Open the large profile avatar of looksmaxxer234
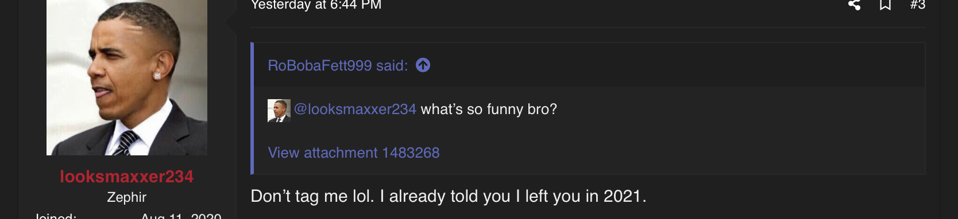Image resolution: width=958 pixels, height=219 pixels. 127,77
